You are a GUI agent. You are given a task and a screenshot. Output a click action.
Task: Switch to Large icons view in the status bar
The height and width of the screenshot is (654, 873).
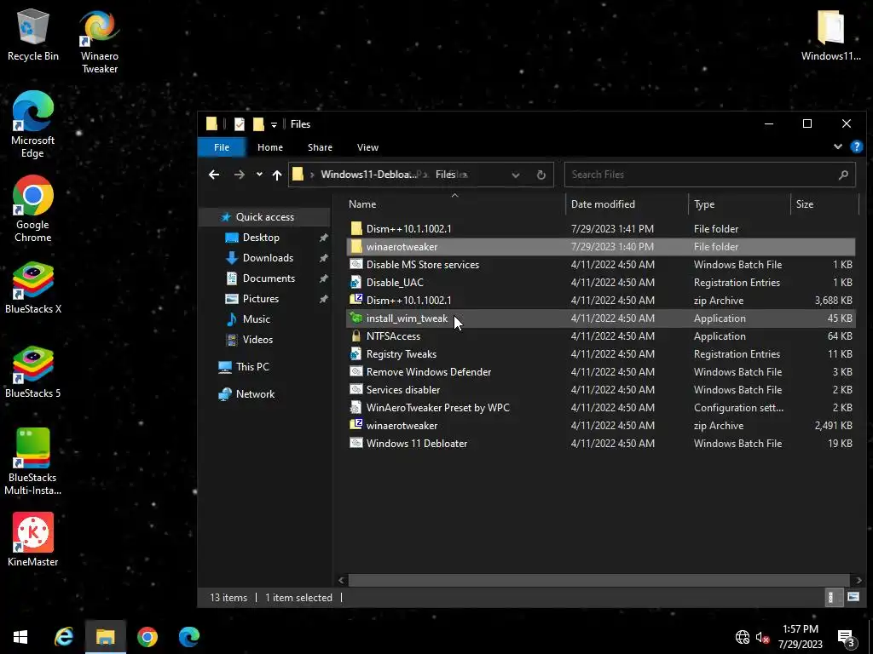coord(853,597)
